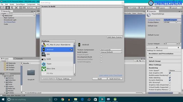Select the Move tool
Screen dimensions: 183x102
pos(8,8)
